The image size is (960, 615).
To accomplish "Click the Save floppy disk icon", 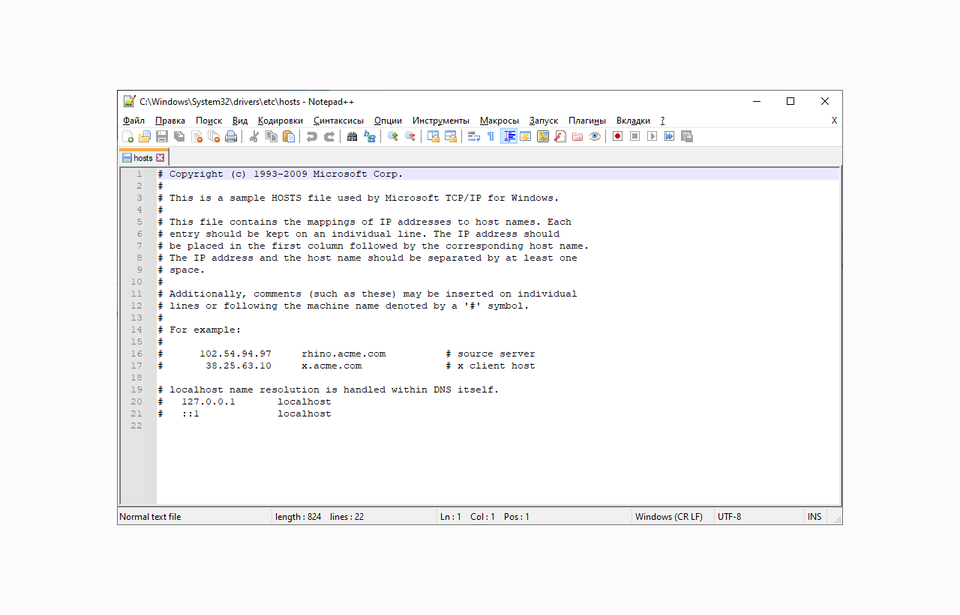I will [x=162, y=136].
